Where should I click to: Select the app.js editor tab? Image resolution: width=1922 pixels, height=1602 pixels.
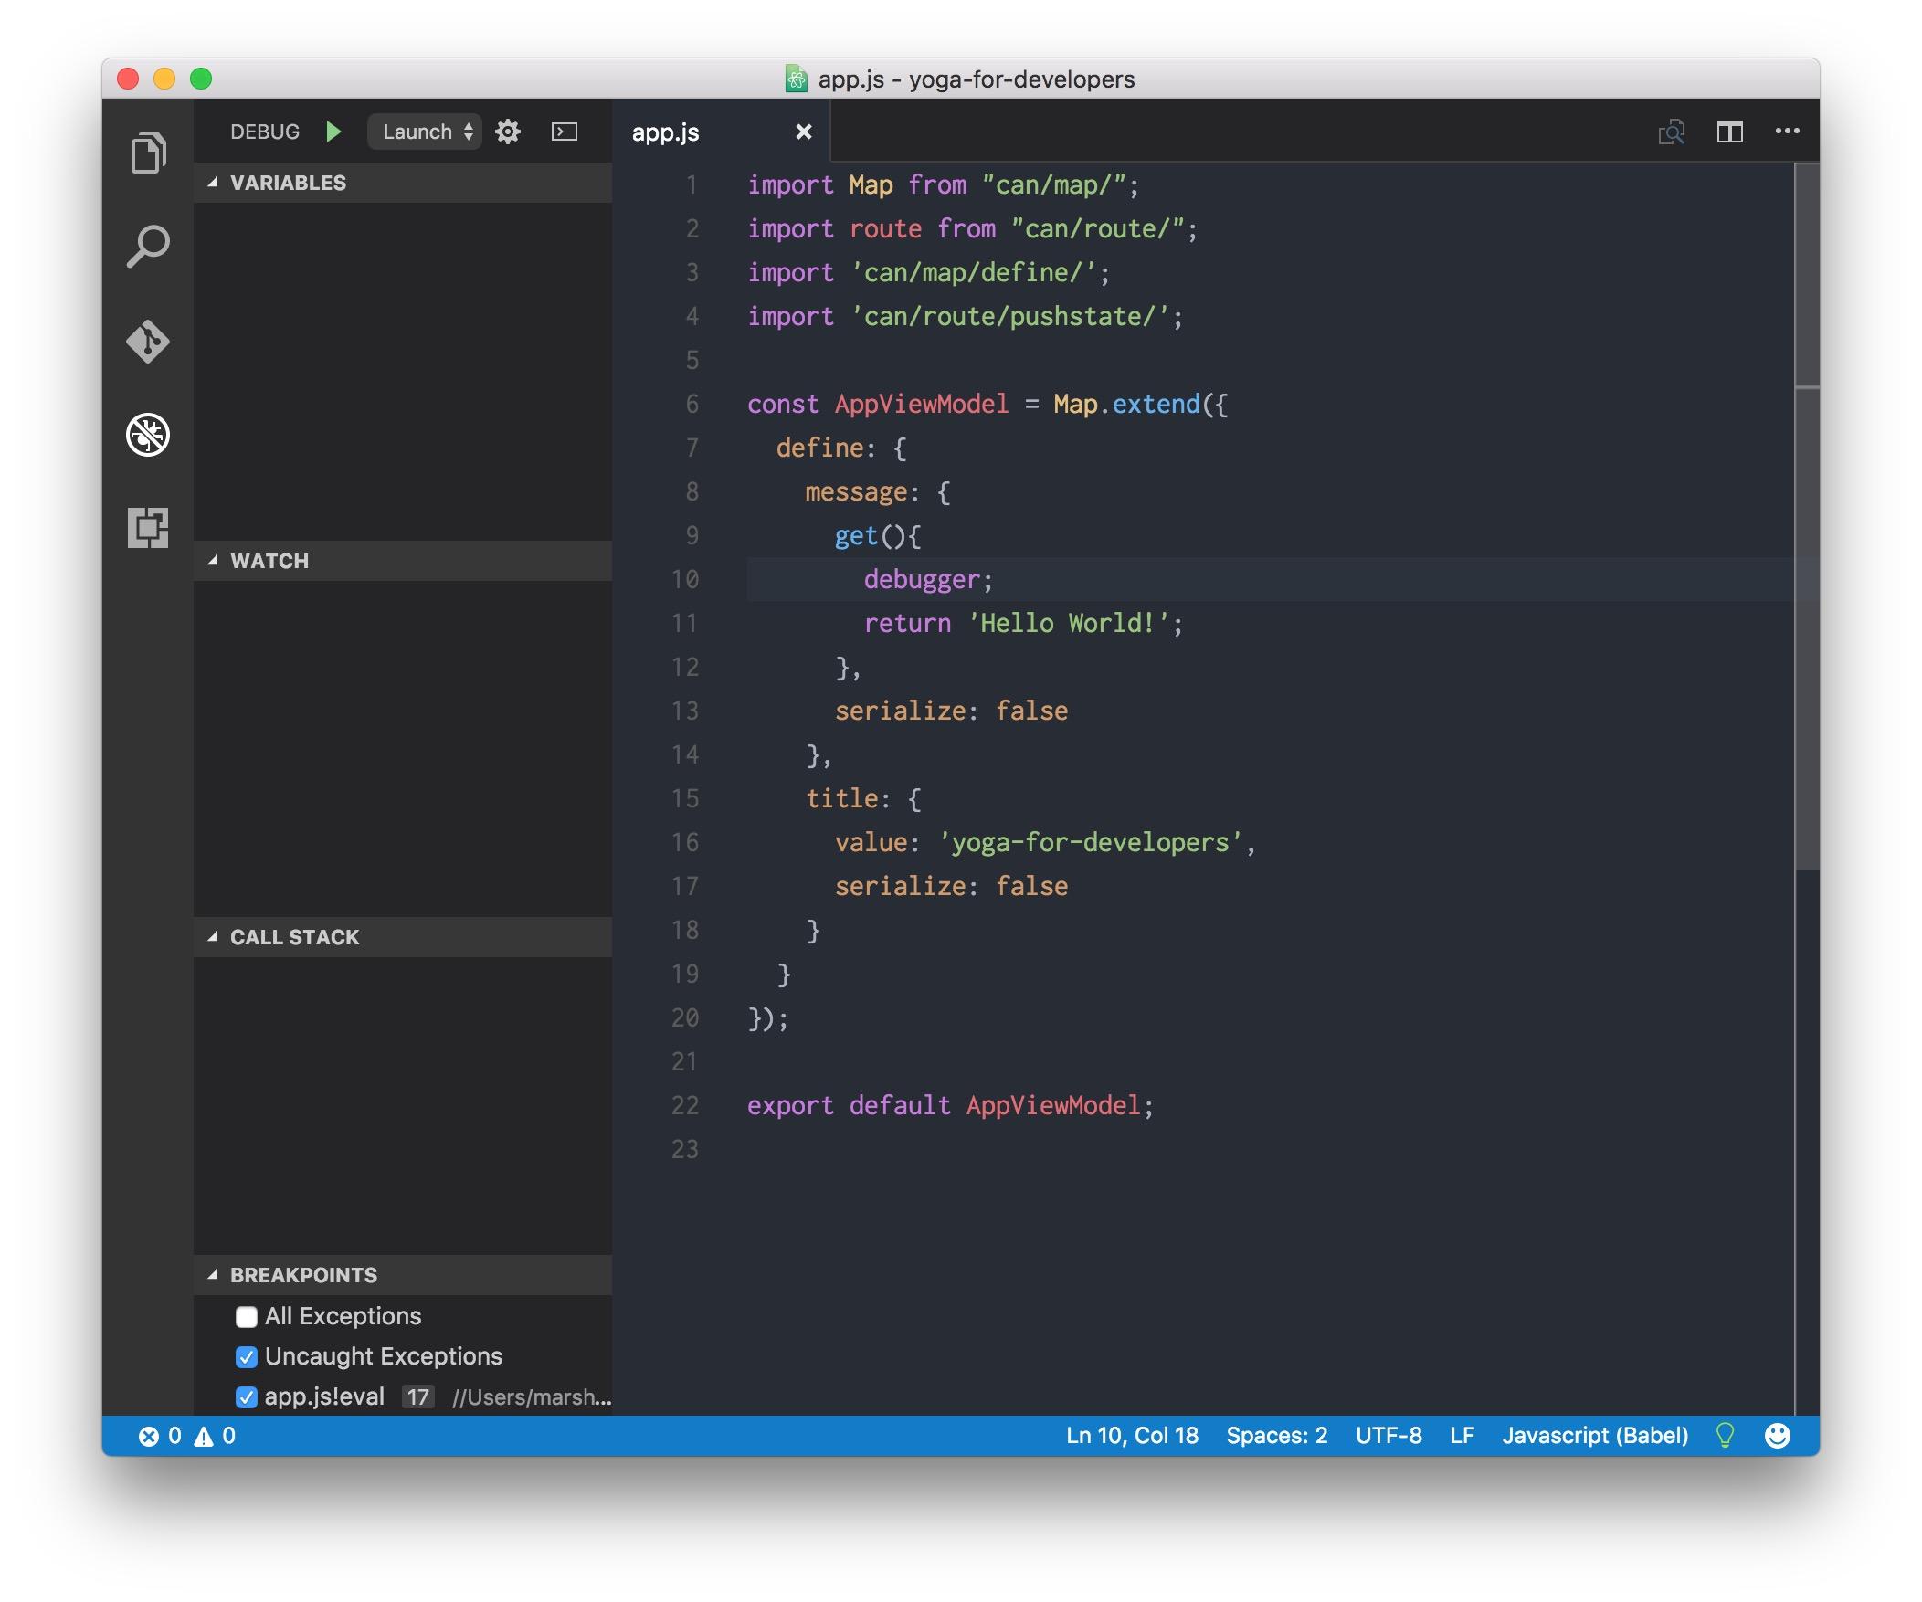[665, 132]
